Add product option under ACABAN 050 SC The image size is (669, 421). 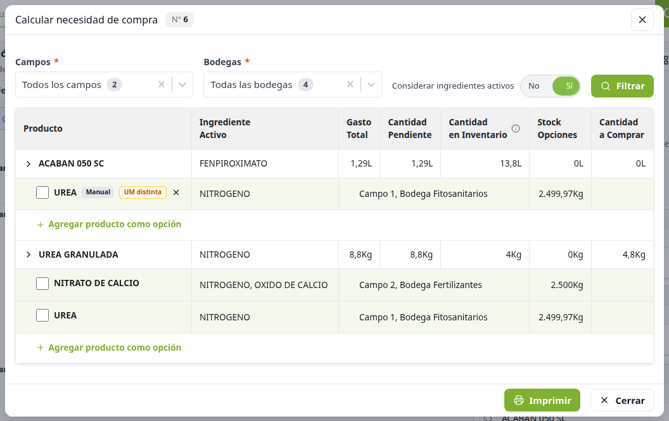tap(109, 224)
